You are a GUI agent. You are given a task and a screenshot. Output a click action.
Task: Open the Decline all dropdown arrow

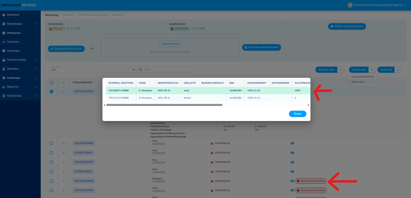coord(398,69)
